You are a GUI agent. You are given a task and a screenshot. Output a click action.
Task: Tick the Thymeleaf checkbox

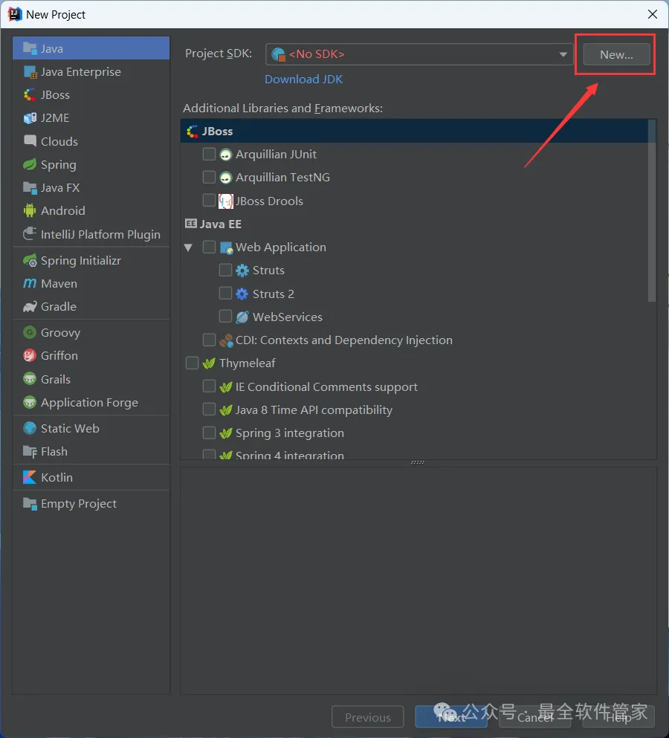tap(192, 363)
